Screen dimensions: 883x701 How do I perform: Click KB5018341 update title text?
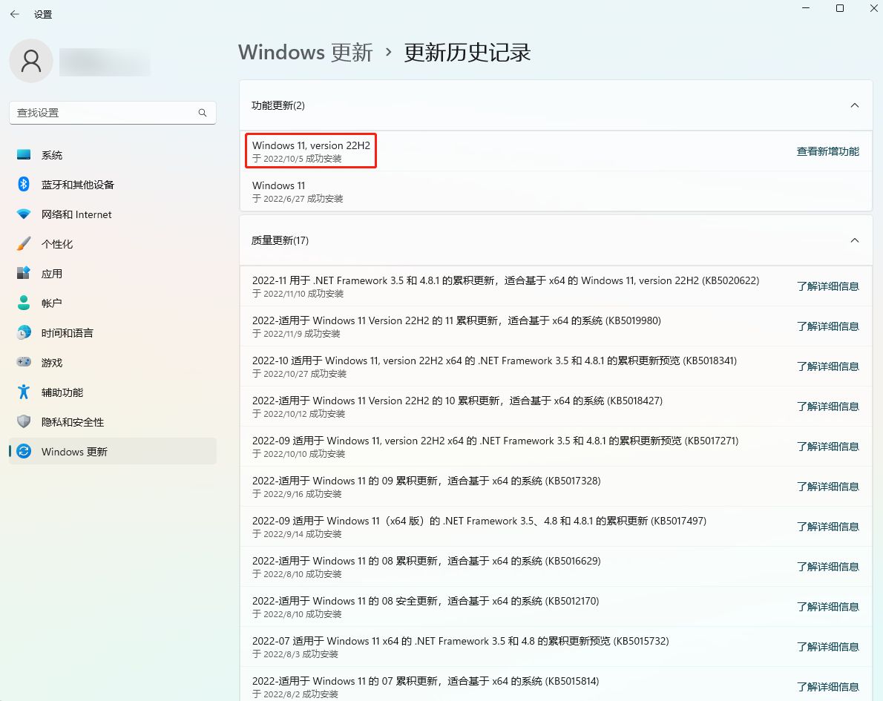(494, 361)
